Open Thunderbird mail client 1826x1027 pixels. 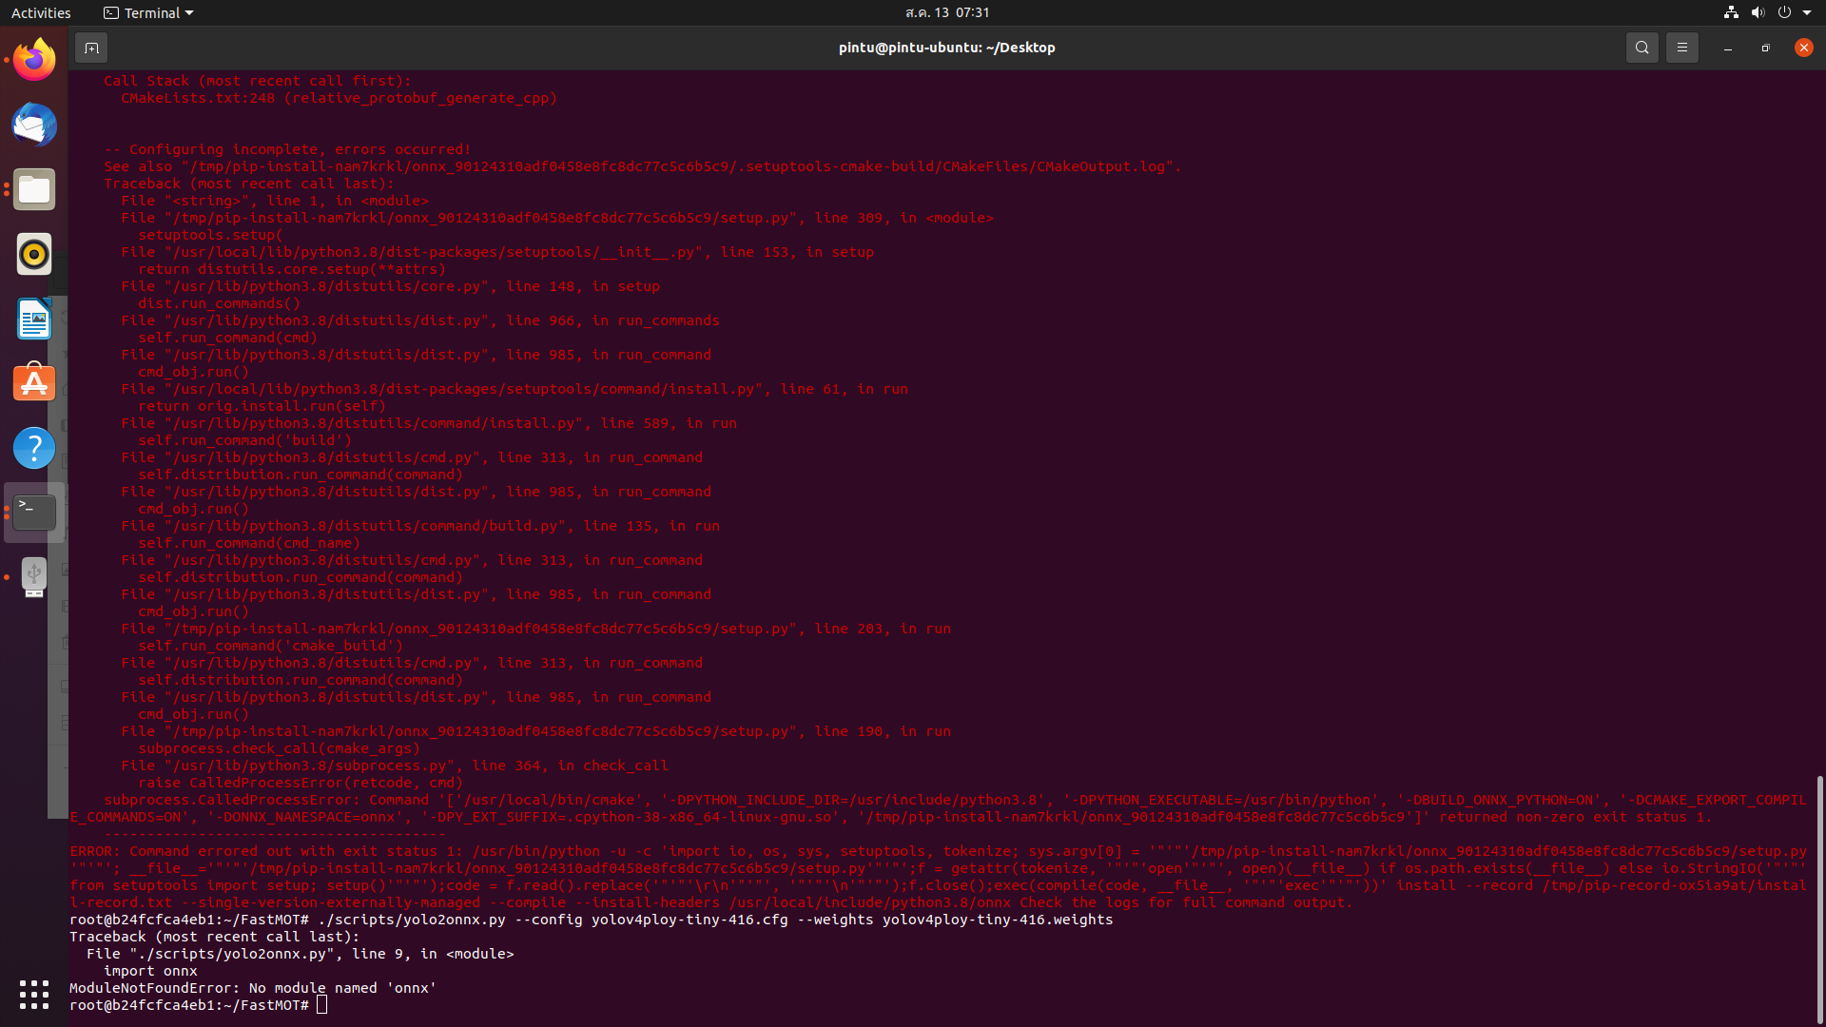(33, 125)
